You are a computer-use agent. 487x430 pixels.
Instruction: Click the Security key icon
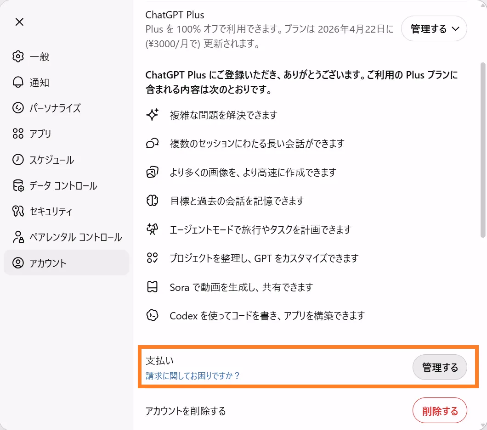[x=18, y=212]
